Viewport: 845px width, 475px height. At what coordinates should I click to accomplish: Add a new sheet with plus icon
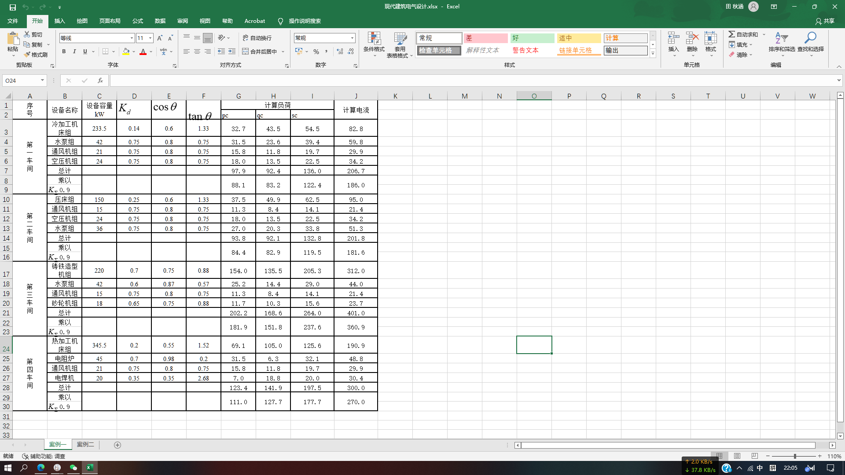tap(118, 445)
